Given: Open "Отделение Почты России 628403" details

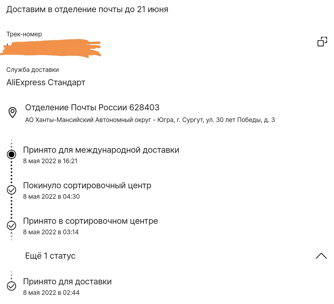Looking at the screenshot, I should point(92,108).
